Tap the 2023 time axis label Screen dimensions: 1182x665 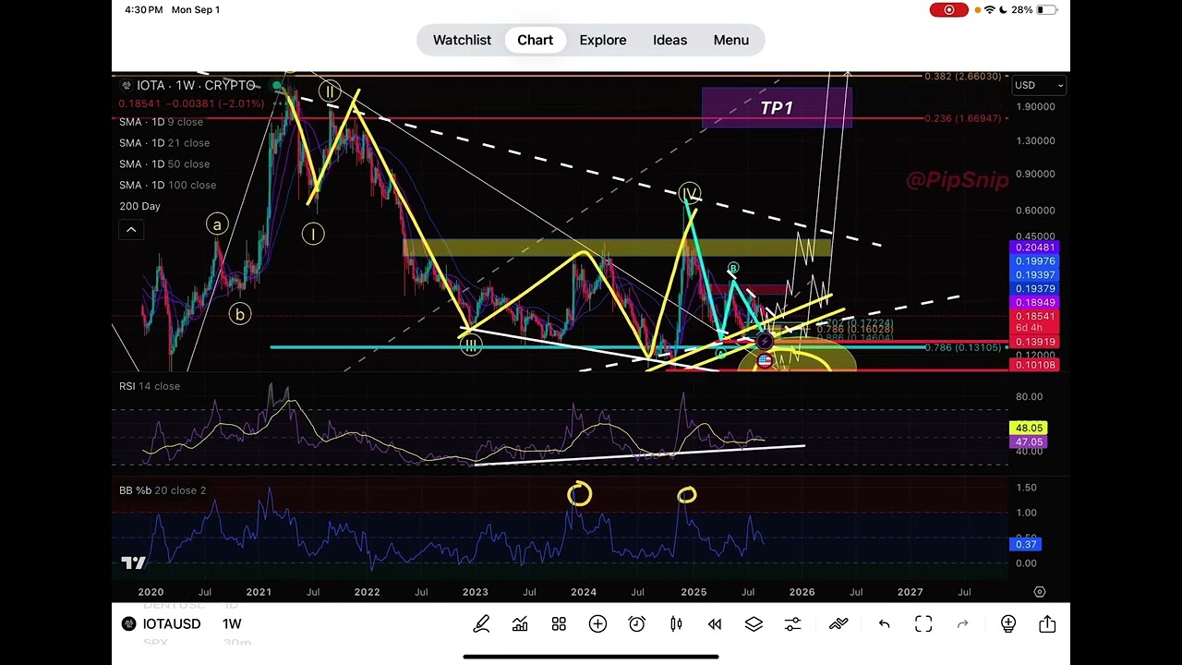point(475,592)
